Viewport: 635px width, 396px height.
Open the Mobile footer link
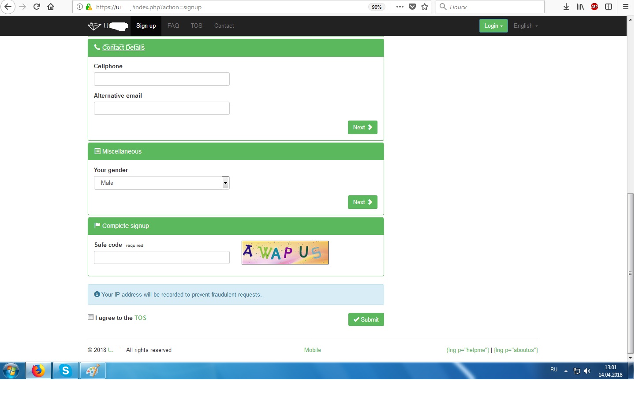pos(313,350)
